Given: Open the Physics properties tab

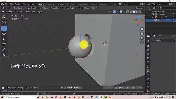Looking at the screenshot, I should pyautogui.click(x=148, y=79).
